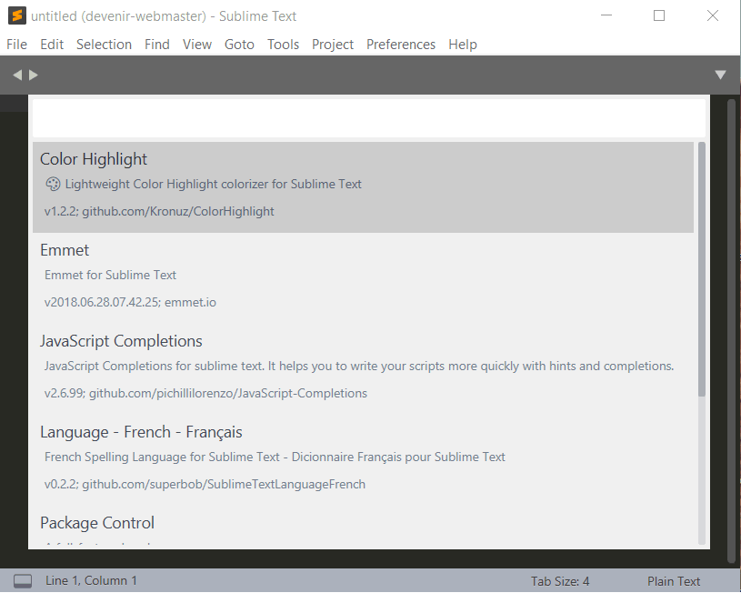Image resolution: width=741 pixels, height=593 pixels.
Task: Click the back tab navigation arrow
Action: [17, 75]
